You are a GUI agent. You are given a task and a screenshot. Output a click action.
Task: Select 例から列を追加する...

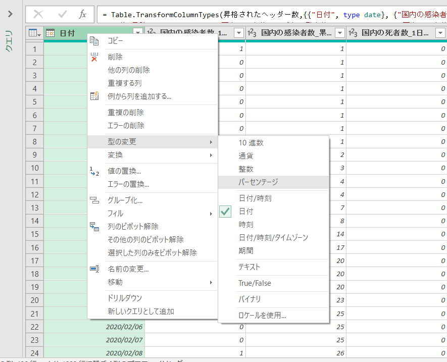click(x=139, y=96)
